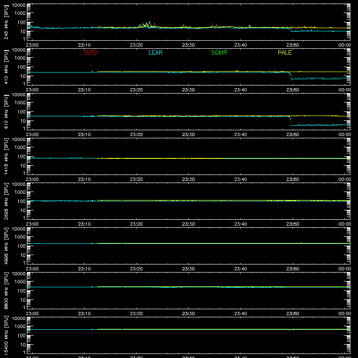358x358 pixels.
Task: Click the yellow PALE station legend label
Action: (285, 52)
